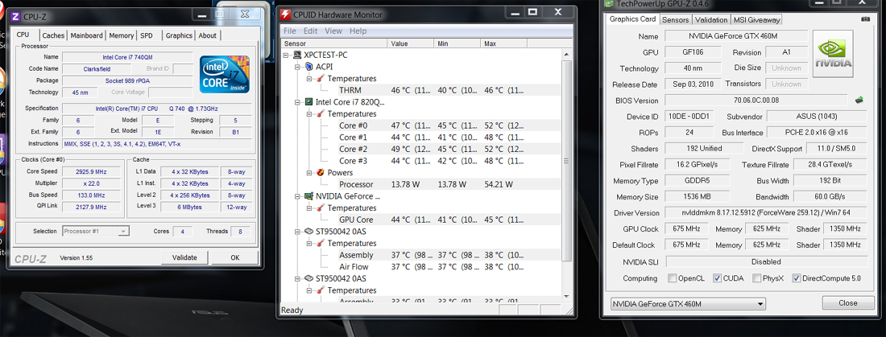Click the Powers flame icon

(321, 173)
